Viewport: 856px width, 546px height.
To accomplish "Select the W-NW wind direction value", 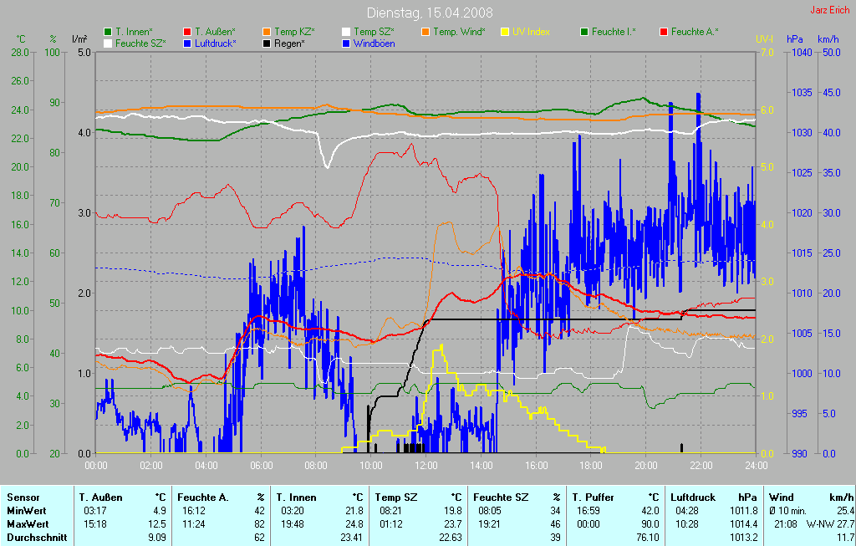I will click(821, 524).
